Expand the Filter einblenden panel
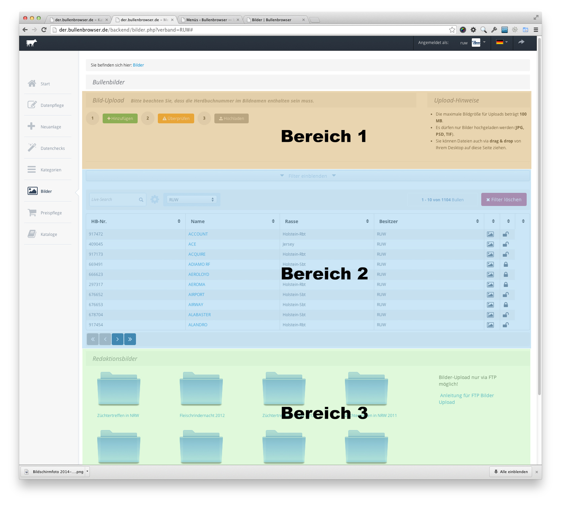 (308, 176)
